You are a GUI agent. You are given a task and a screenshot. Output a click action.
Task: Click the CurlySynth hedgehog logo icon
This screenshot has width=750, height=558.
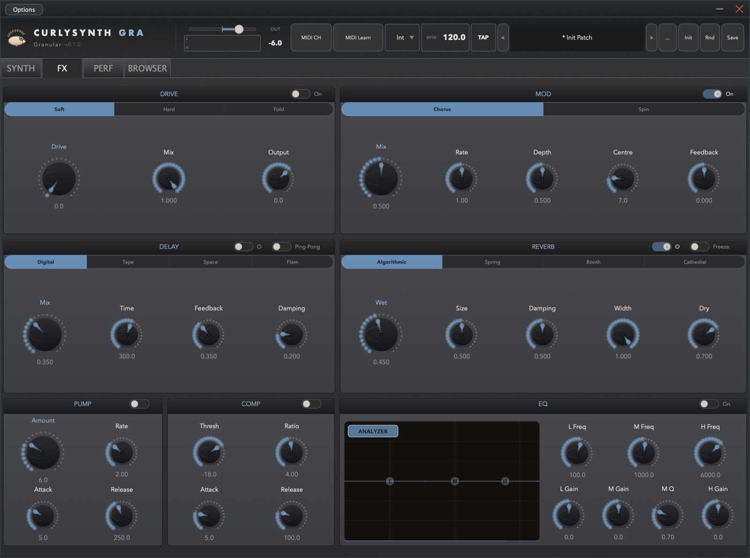(17, 37)
